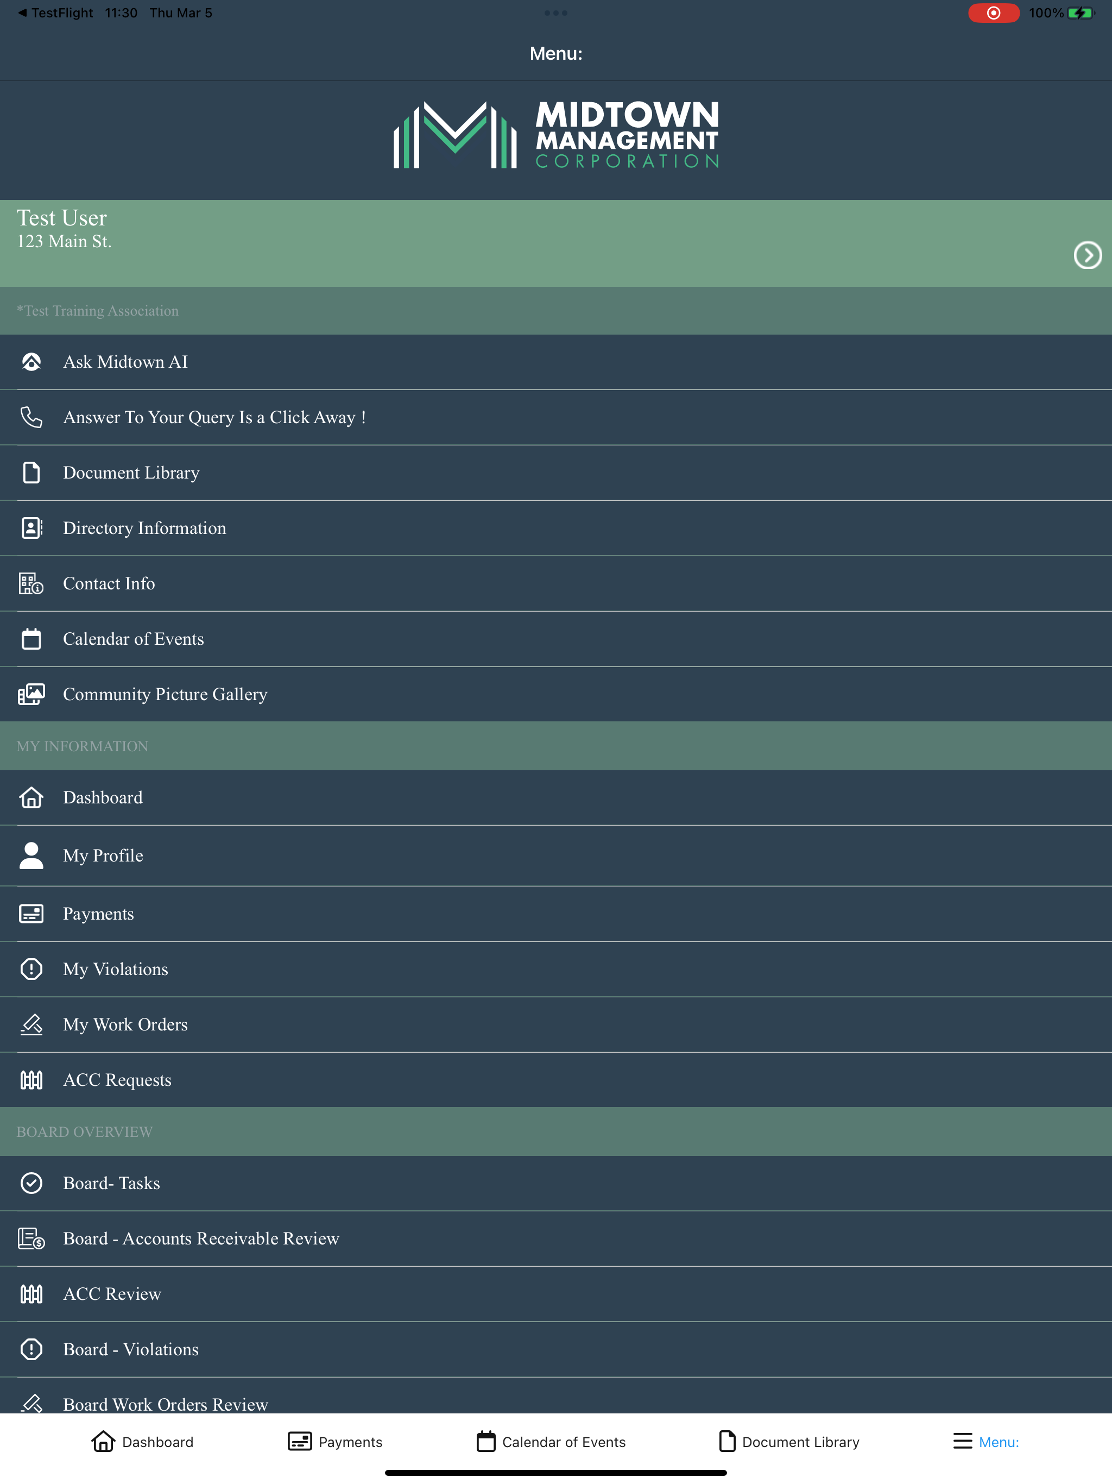Tap the person icon for My Profile

[x=31, y=856]
